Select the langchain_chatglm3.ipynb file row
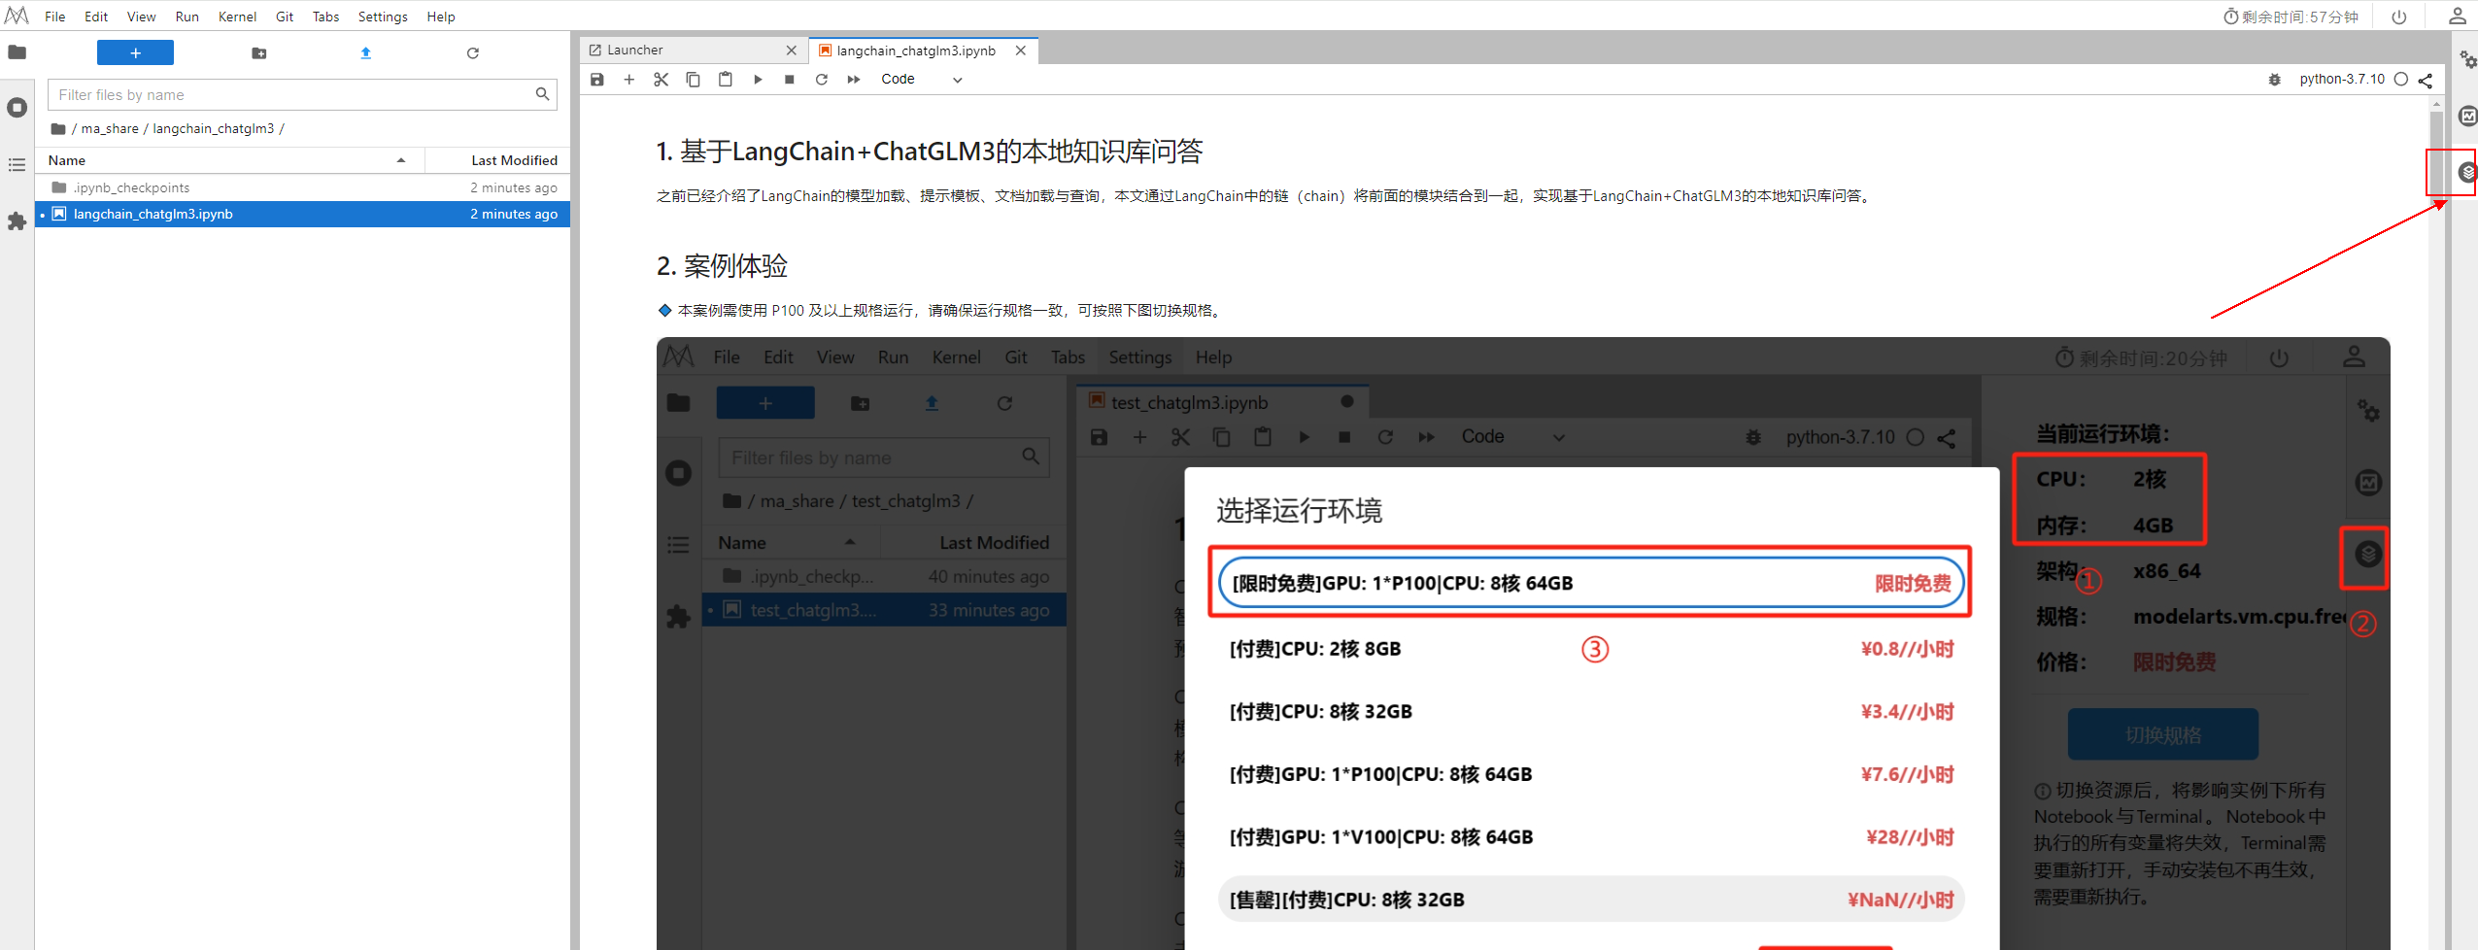The image size is (2478, 950). [302, 214]
